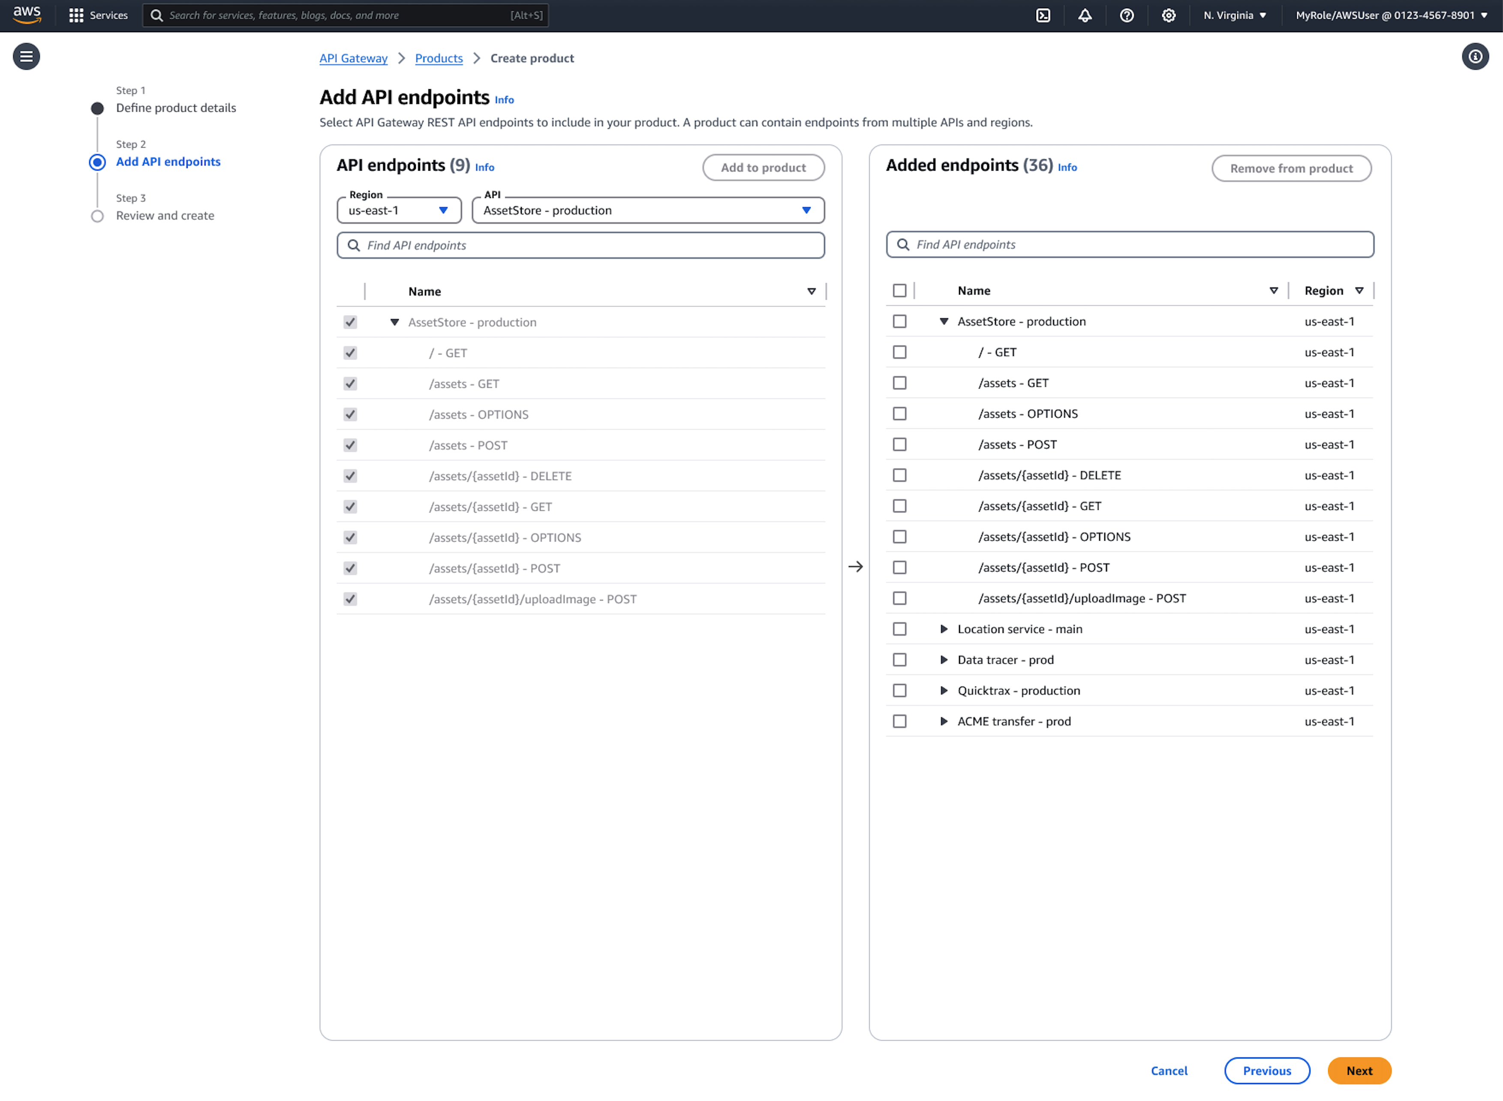Image resolution: width=1503 pixels, height=1101 pixels.
Task: Check the /assets - POST added endpoint
Action: 899,445
